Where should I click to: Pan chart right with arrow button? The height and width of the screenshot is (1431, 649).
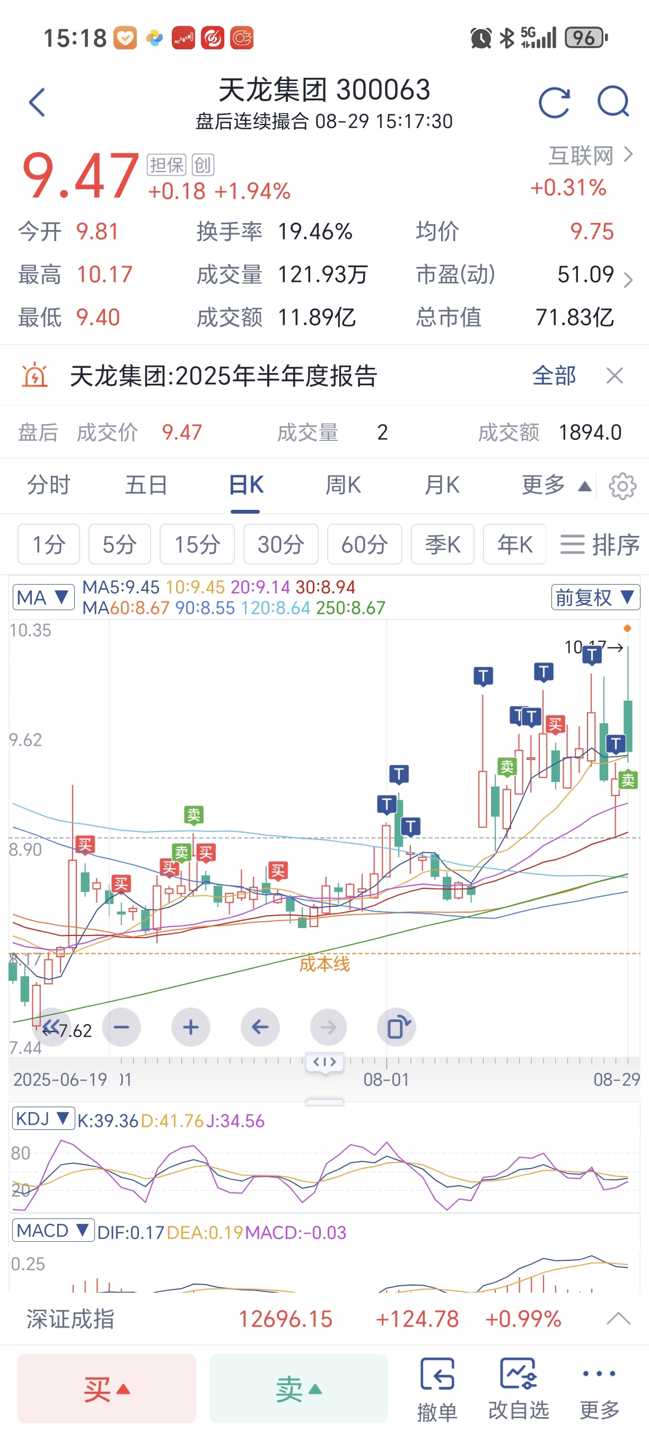click(328, 1027)
